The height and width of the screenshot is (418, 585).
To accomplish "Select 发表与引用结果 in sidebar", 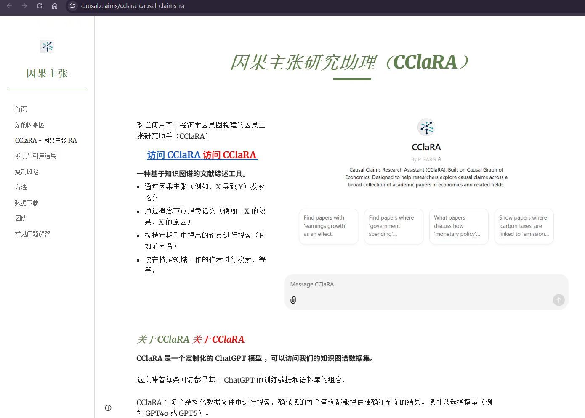I will click(36, 156).
